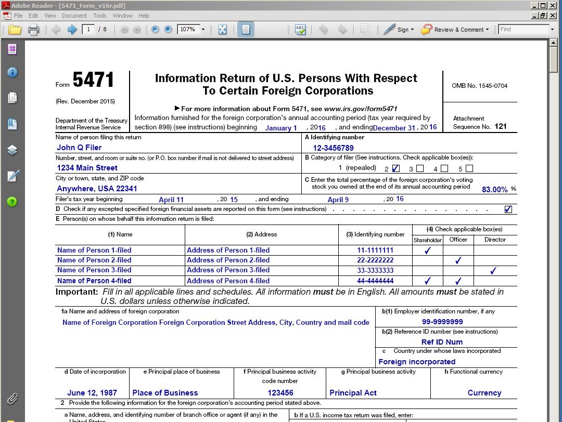Viewport: 562px width, 422px height.
Task: Open a file with the folder icon
Action: coord(15,29)
